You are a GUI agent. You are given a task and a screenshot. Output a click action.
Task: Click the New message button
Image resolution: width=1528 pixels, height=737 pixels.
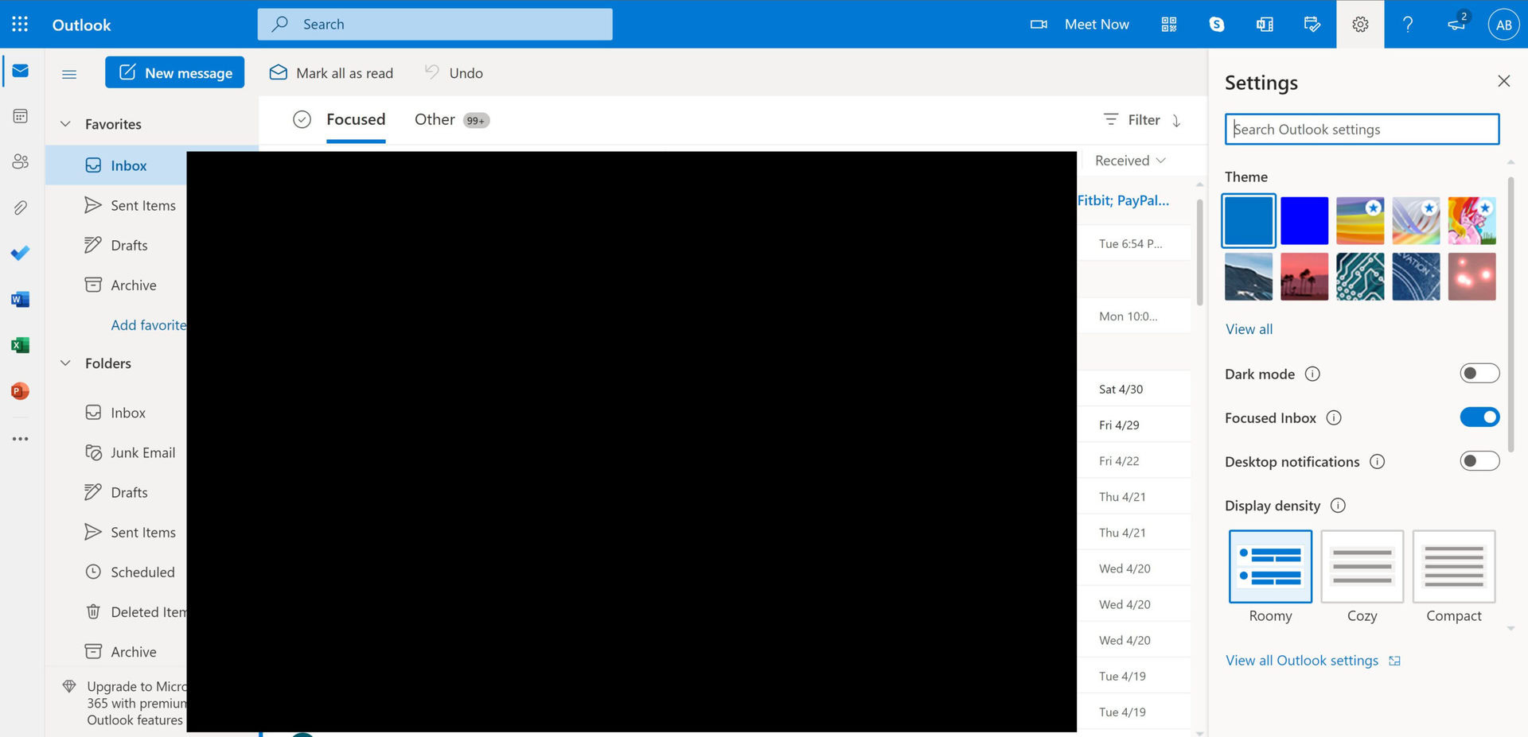175,72
